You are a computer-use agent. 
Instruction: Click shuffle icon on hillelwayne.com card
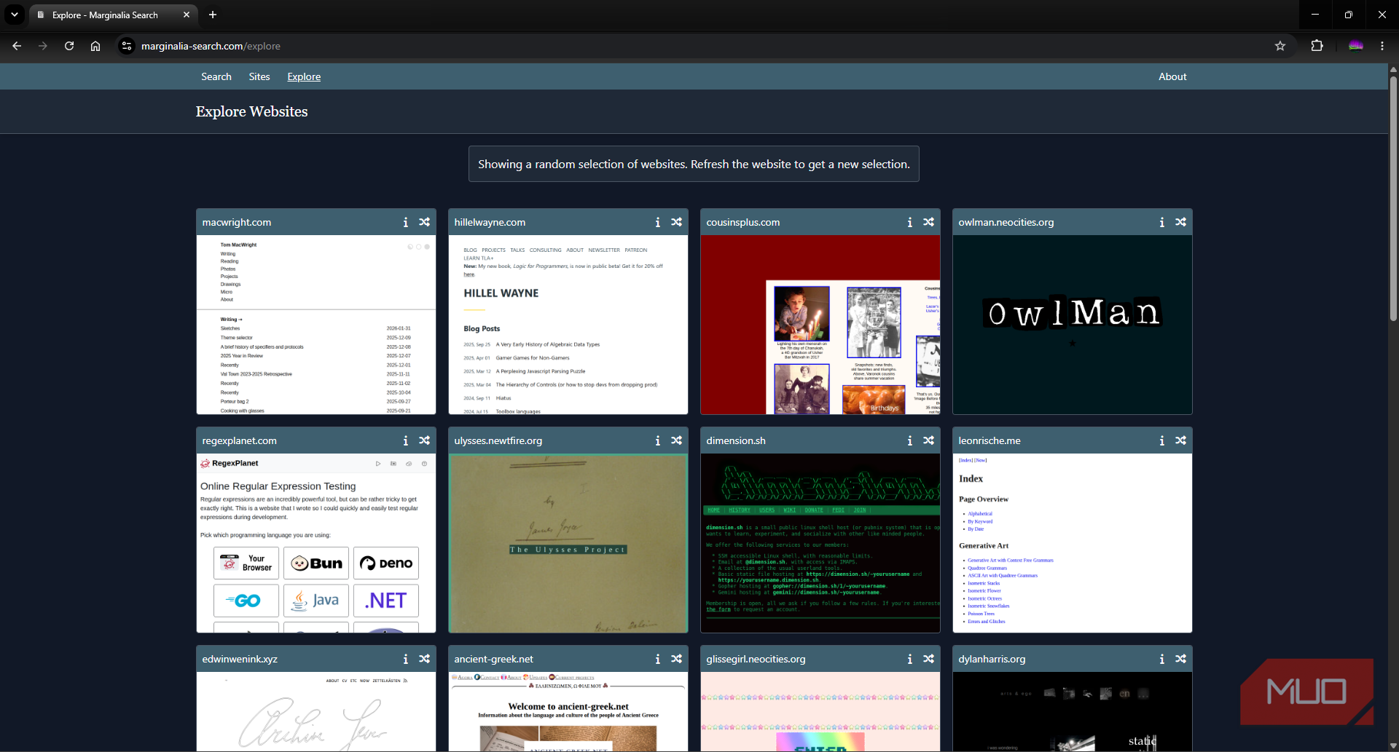[677, 222]
